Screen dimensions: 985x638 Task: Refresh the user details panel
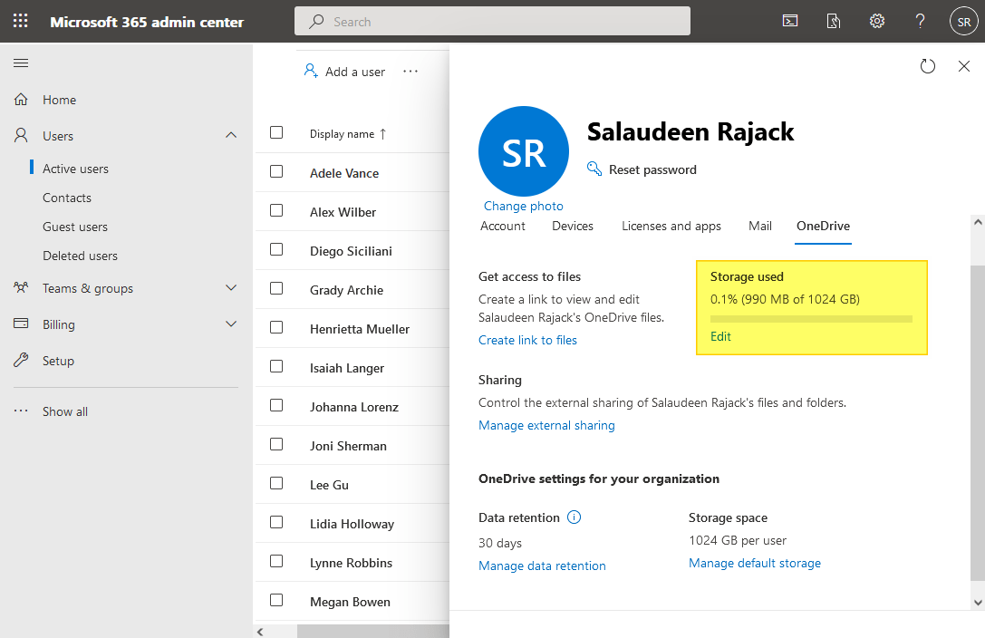pos(927,66)
